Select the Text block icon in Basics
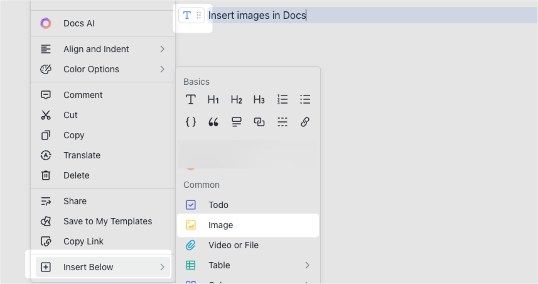This screenshot has height=284, width=538. (191, 100)
